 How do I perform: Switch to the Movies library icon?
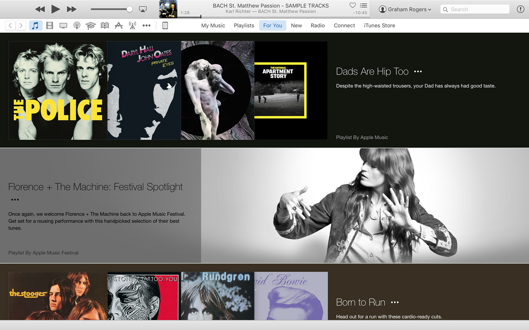50,26
